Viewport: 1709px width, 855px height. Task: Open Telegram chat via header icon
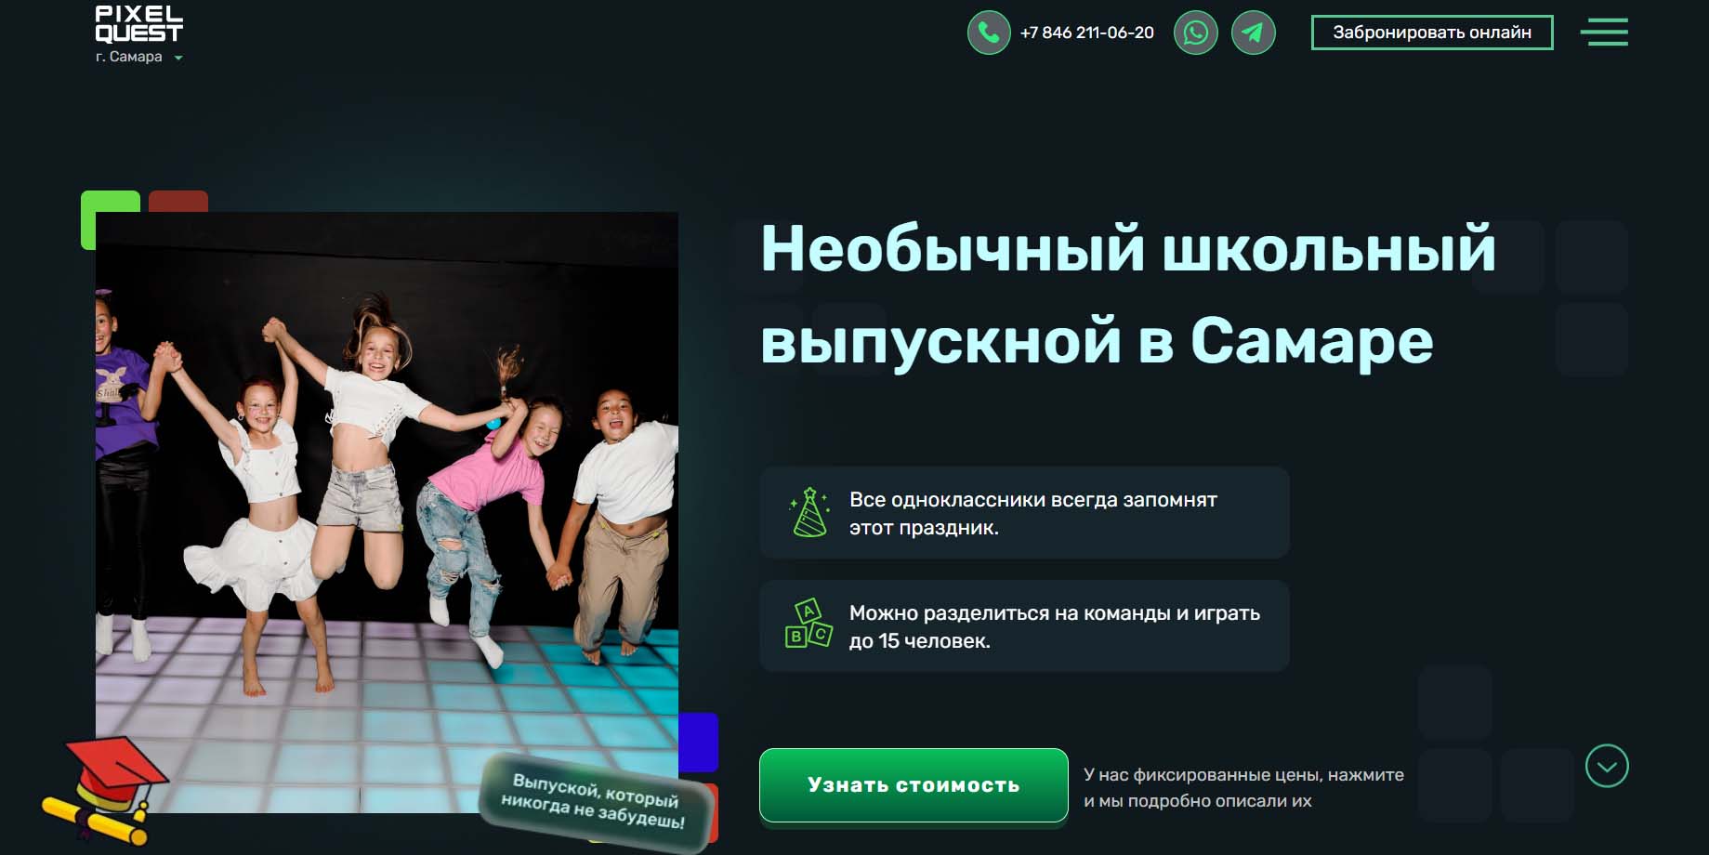[x=1253, y=33]
